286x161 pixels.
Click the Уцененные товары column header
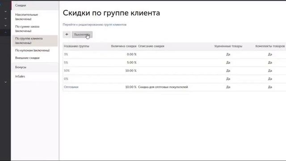[x=228, y=46]
